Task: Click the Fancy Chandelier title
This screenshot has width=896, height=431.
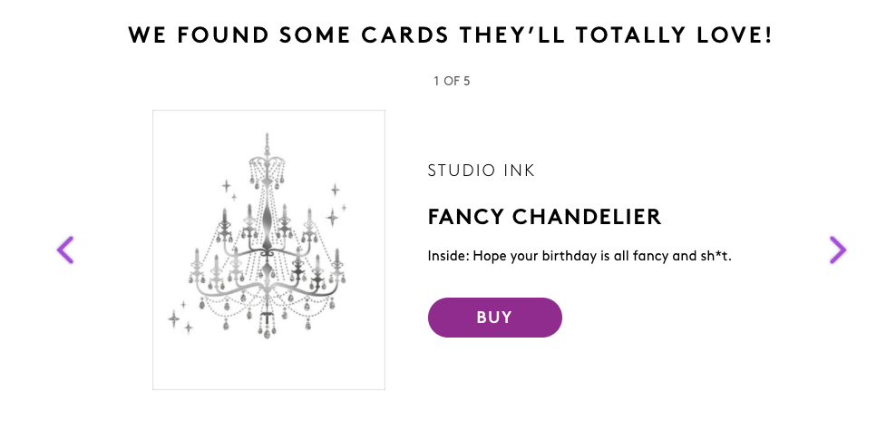Action: click(x=544, y=218)
